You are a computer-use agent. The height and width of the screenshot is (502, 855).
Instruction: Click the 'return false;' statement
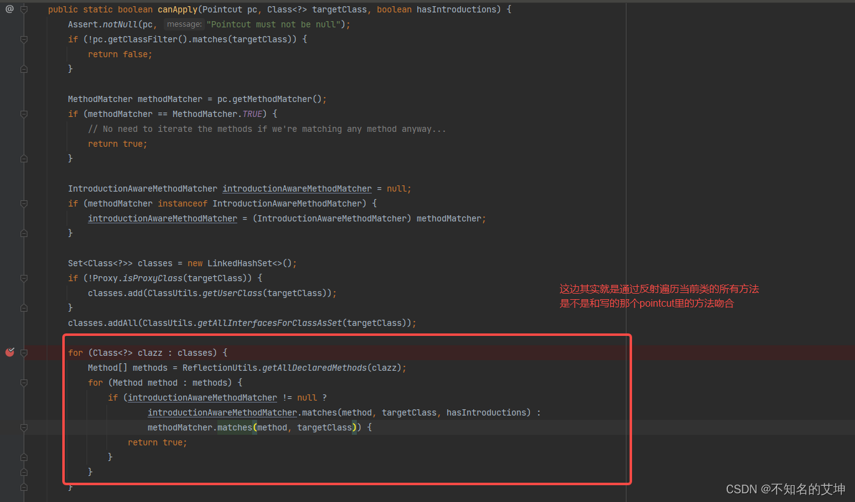point(120,54)
